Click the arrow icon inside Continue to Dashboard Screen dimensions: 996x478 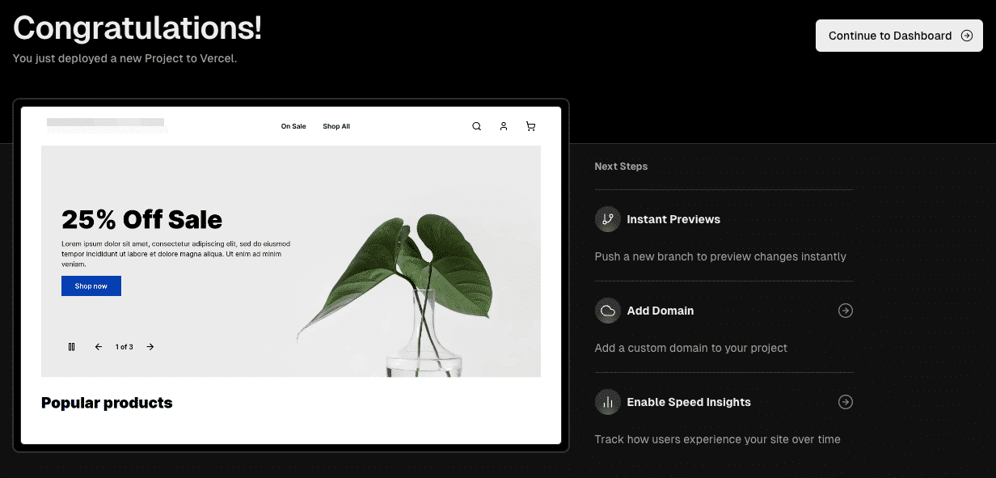point(966,36)
